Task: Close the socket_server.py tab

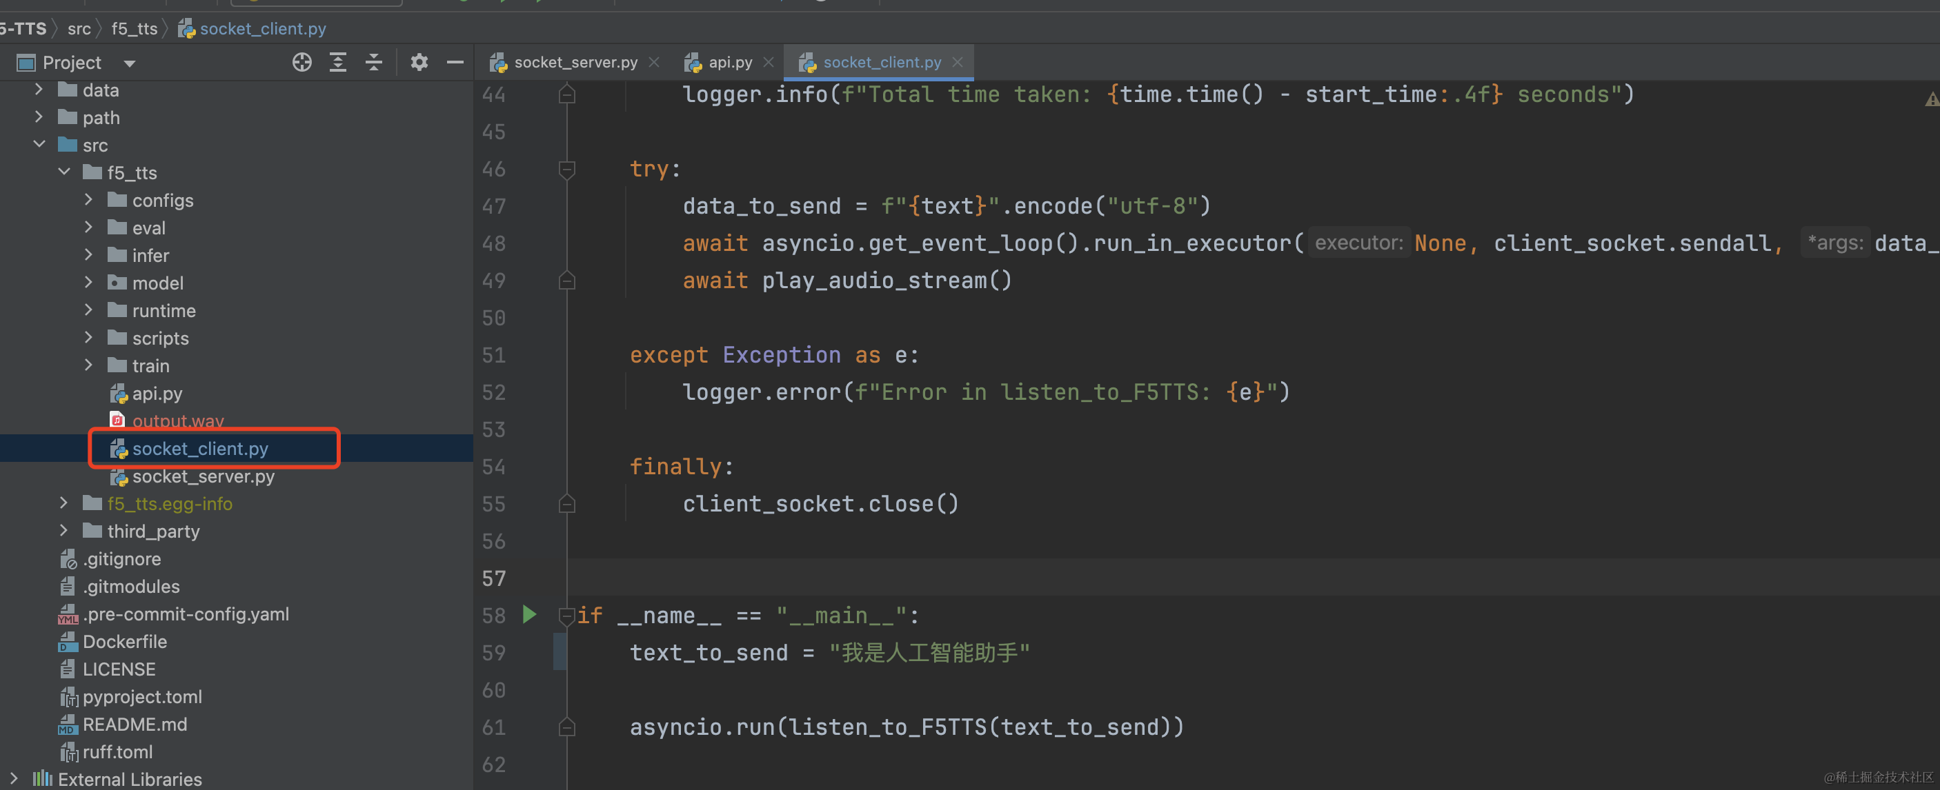Action: 654,63
